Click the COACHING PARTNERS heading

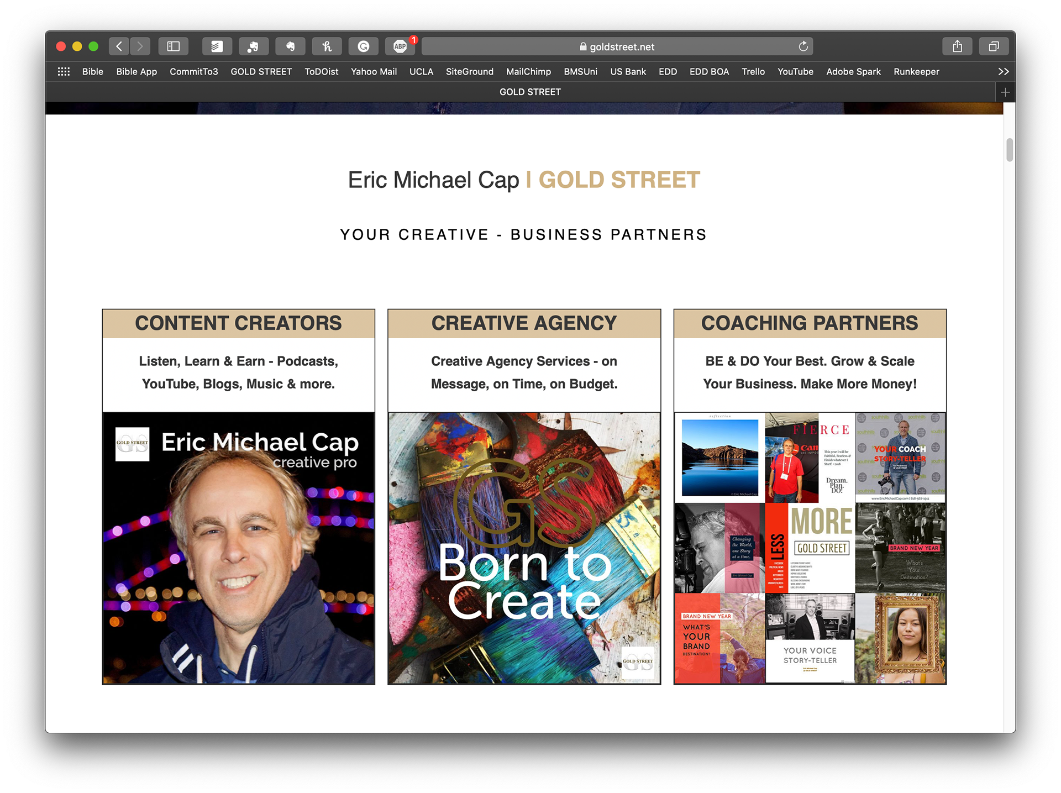(810, 323)
